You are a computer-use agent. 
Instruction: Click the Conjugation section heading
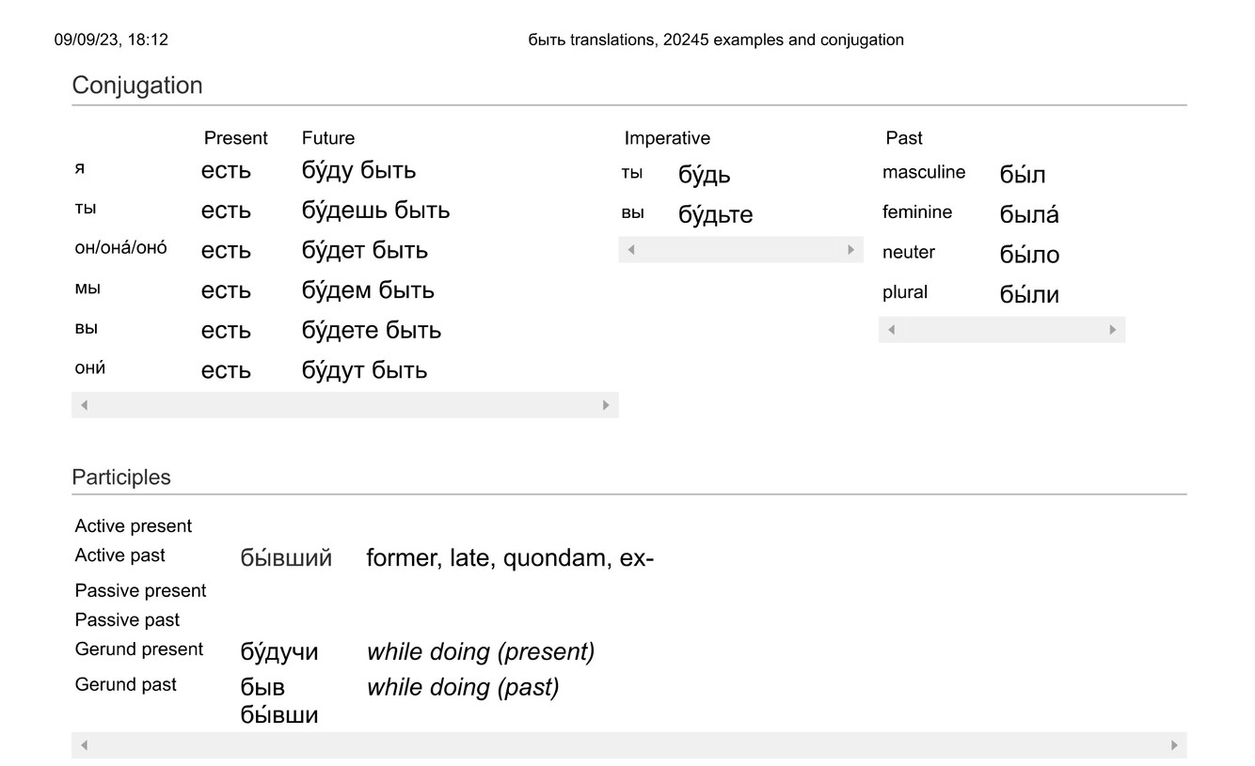[x=137, y=86]
